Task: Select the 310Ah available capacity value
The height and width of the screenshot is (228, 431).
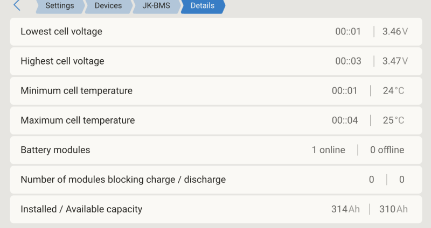Action: 393,209
